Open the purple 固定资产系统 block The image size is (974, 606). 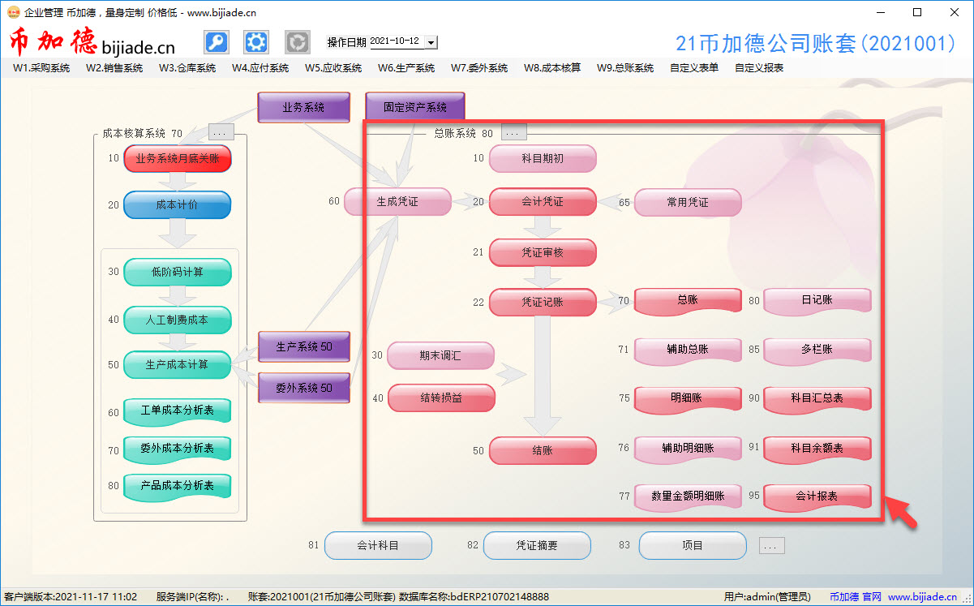(x=415, y=107)
